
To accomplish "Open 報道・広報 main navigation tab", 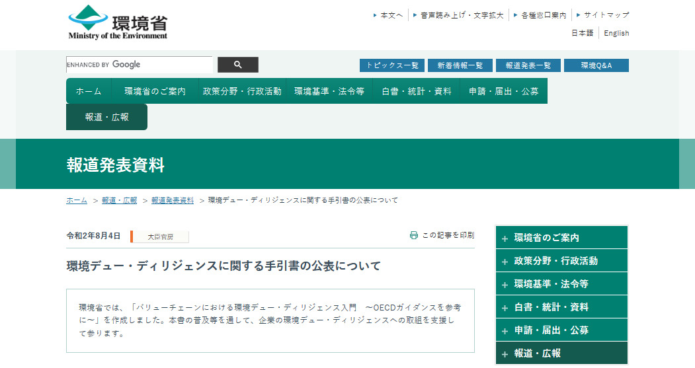I will [106, 117].
